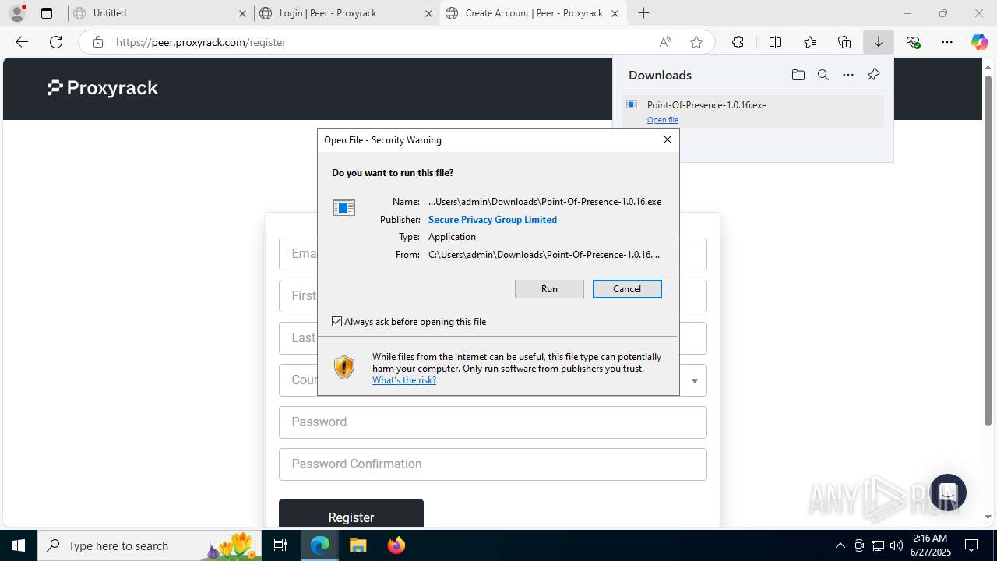This screenshot has width=997, height=561.
Task: Uncheck Always ask before opening this file
Action: pyautogui.click(x=336, y=321)
